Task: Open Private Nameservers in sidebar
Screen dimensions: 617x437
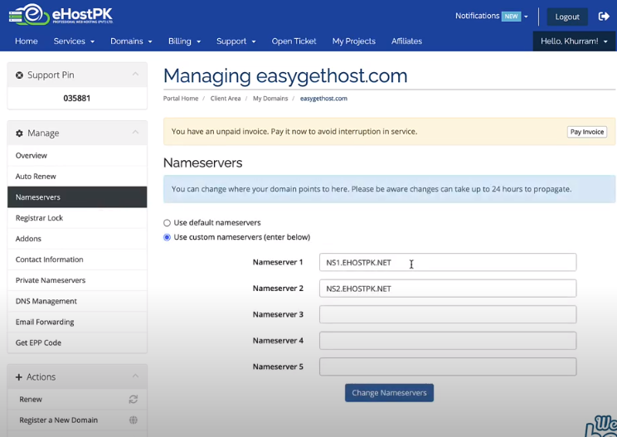Action: [77, 280]
